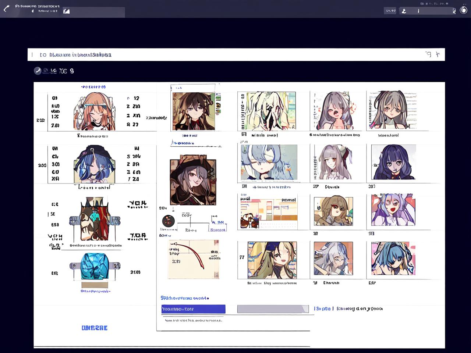
Task: Click the bold blue link at the bottom left
Action: click(95, 328)
